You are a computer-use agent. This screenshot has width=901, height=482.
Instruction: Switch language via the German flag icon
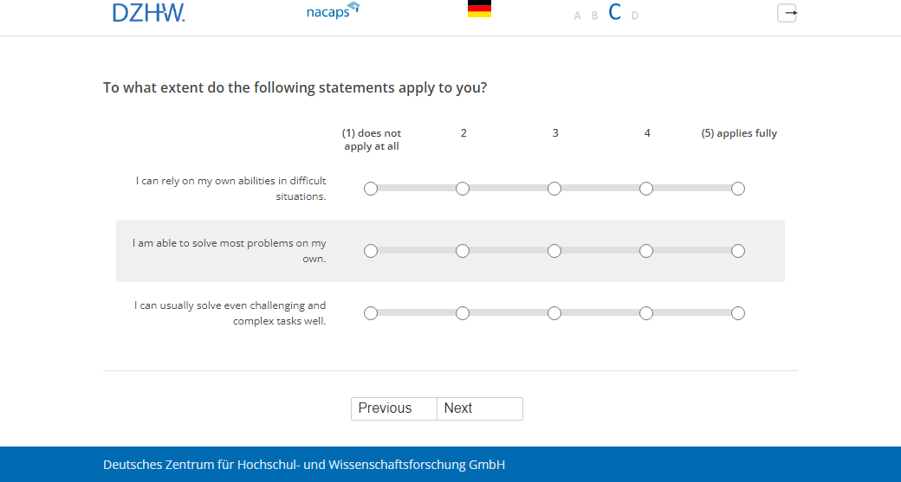tap(479, 10)
